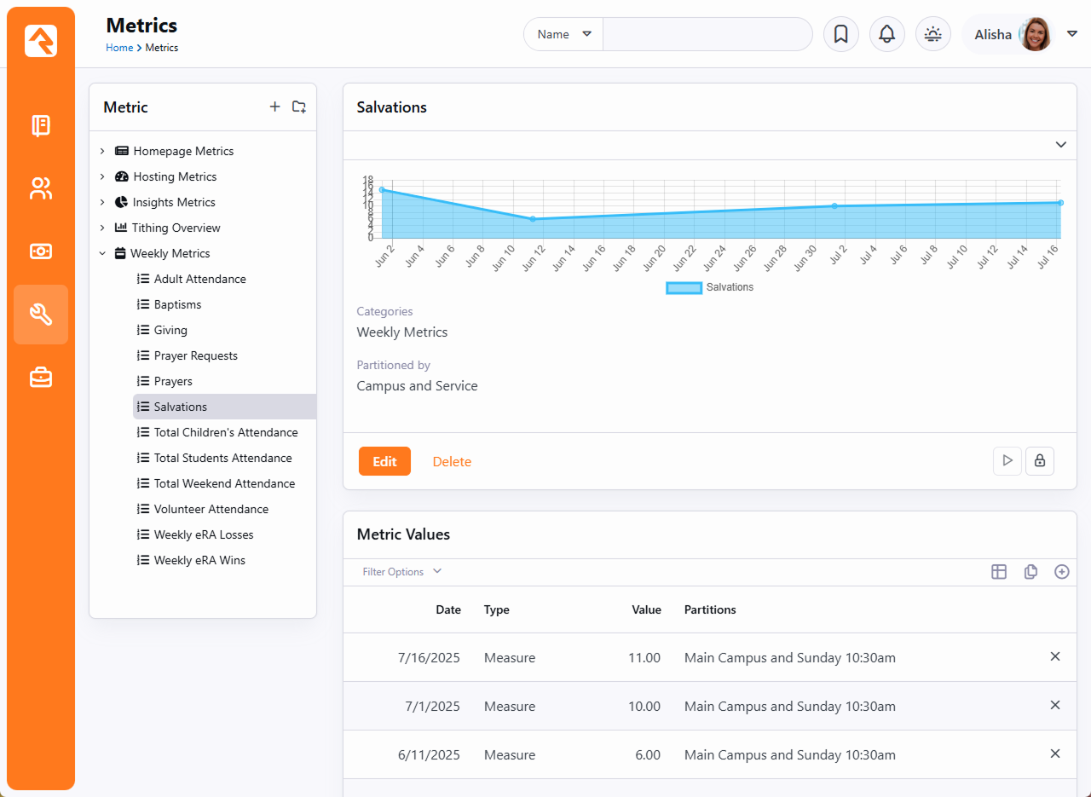Click the run metric play button

point(1007,461)
